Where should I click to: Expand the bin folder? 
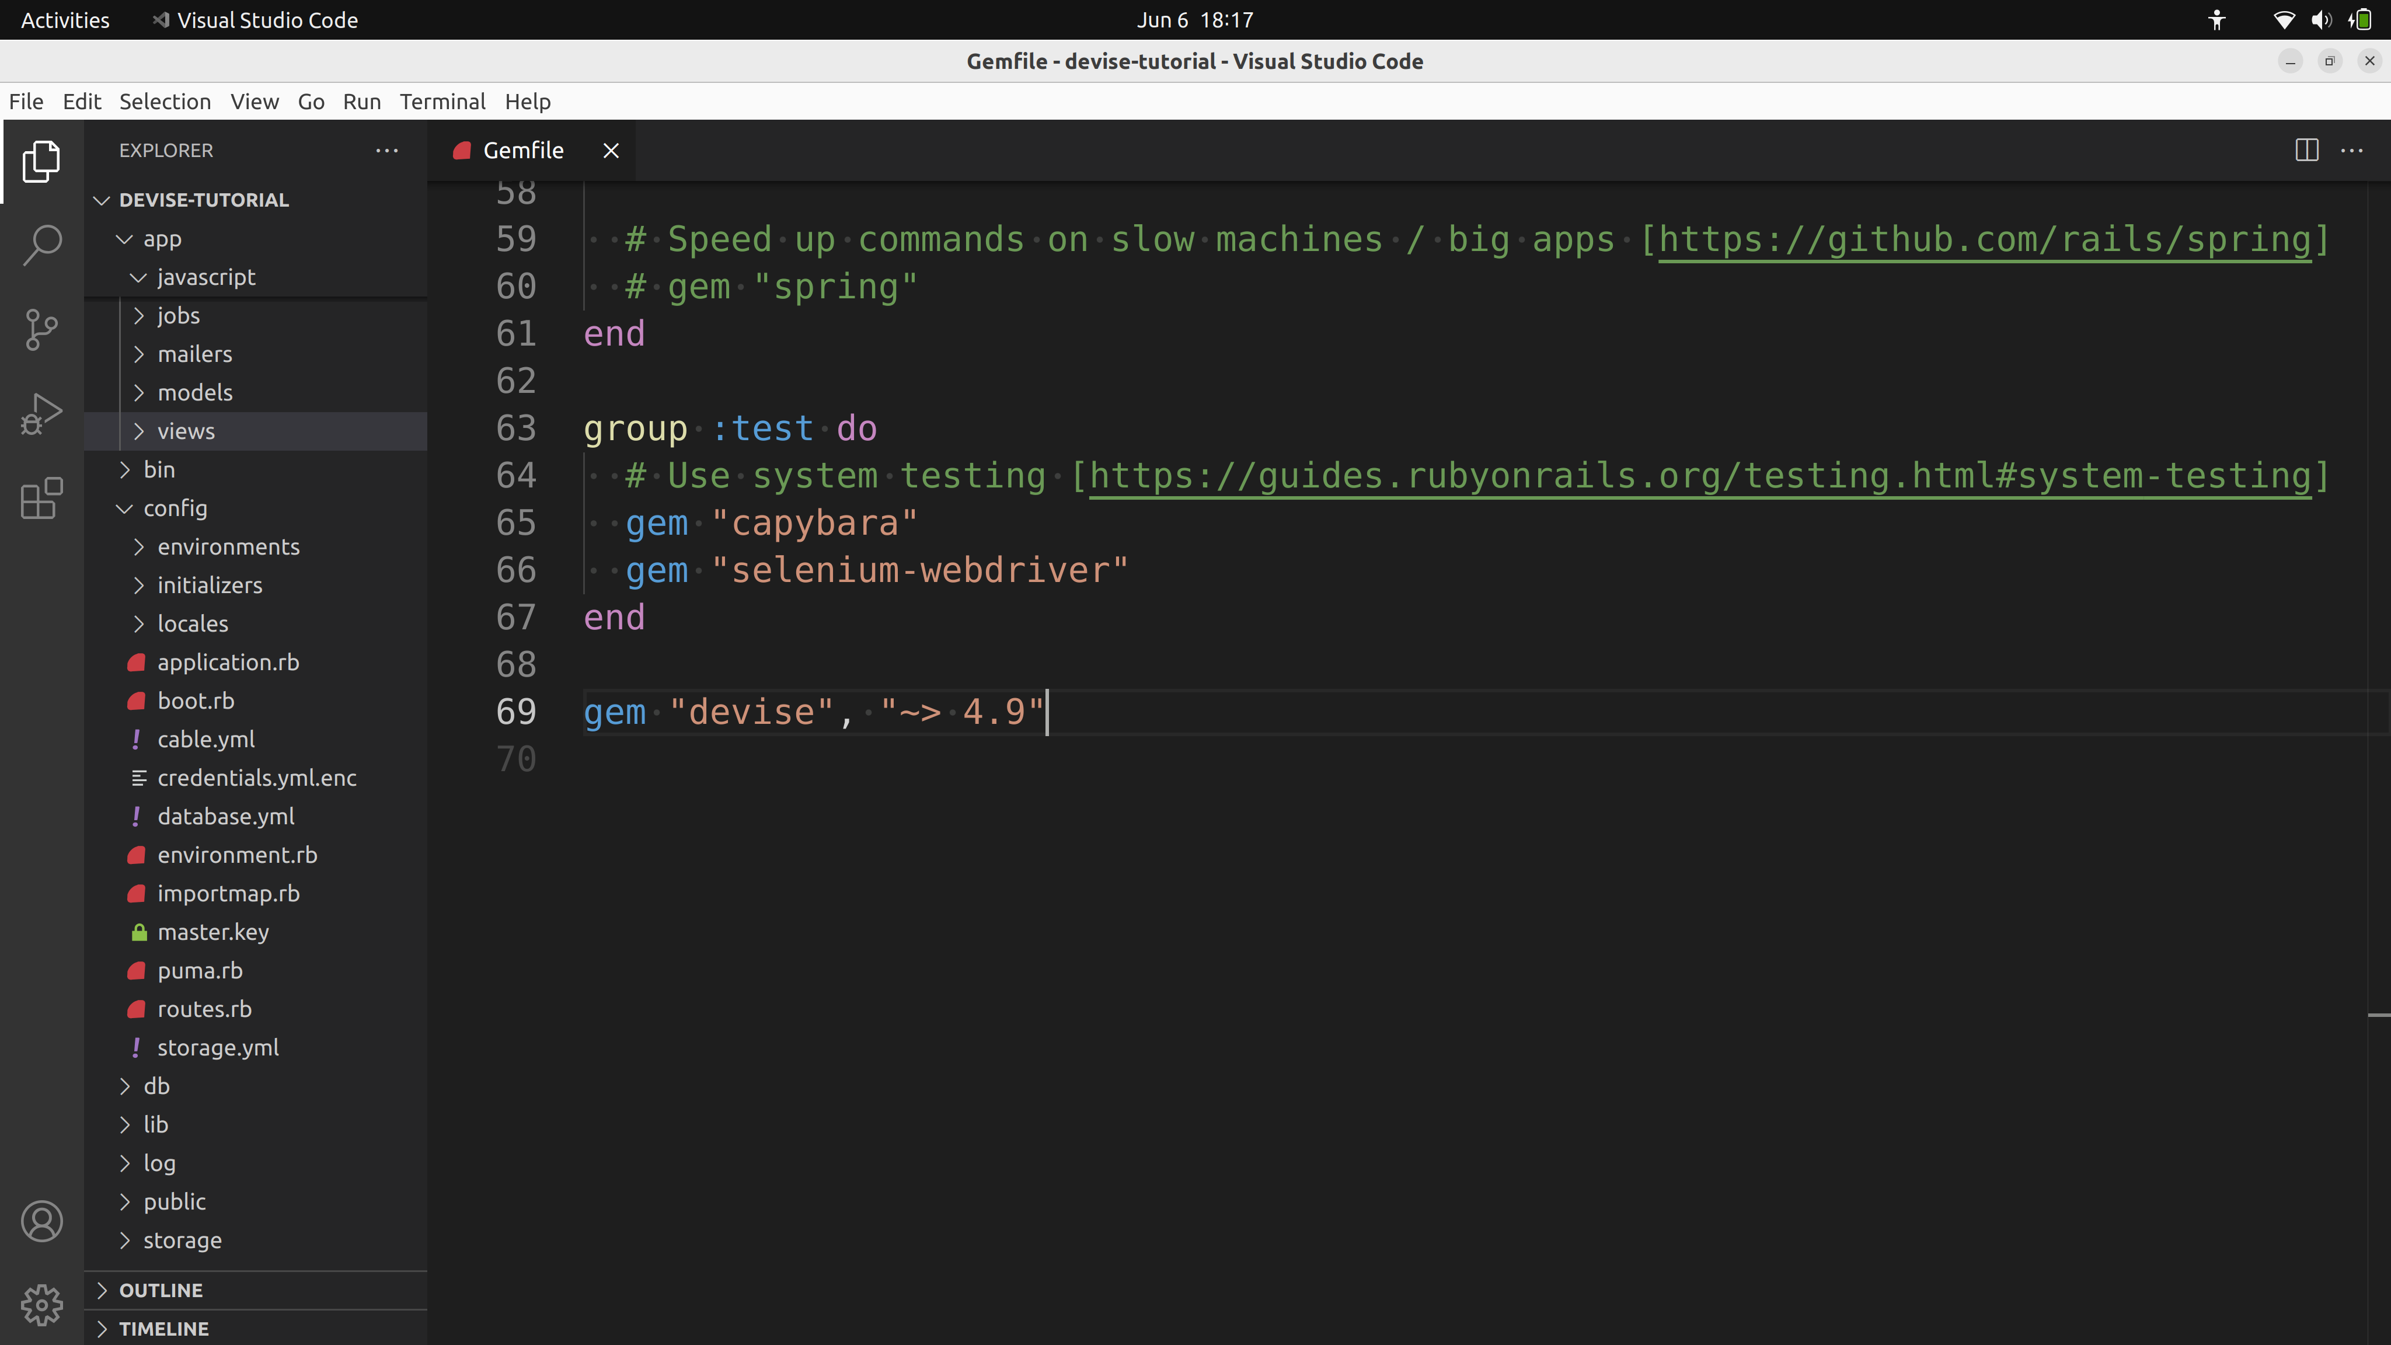coord(124,470)
